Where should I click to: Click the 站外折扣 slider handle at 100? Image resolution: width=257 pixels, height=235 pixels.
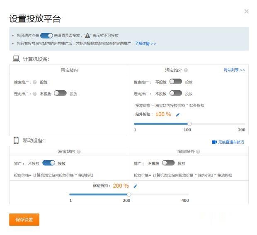click(189, 124)
